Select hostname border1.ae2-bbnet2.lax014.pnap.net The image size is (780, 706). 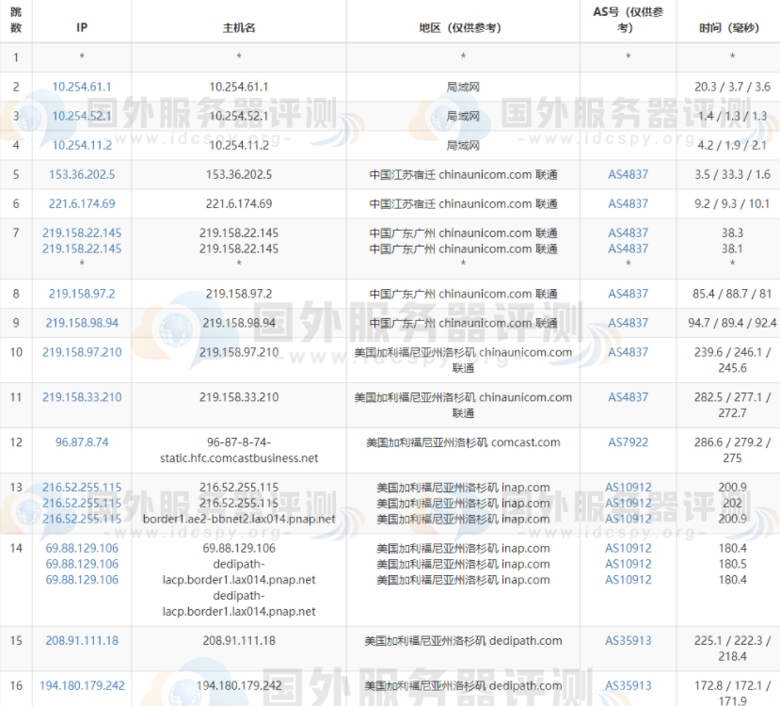coord(239,520)
